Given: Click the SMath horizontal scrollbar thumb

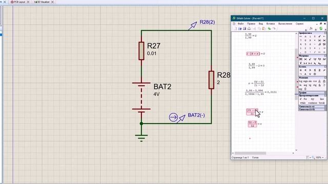Looking at the screenshot, I should coord(250,153).
